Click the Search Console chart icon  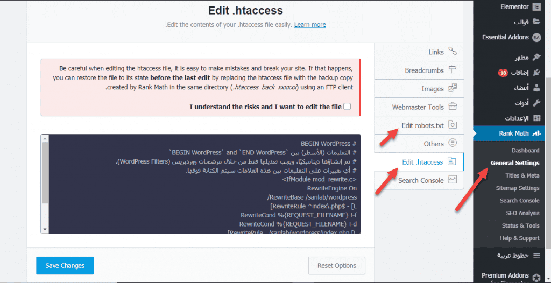[x=453, y=180]
